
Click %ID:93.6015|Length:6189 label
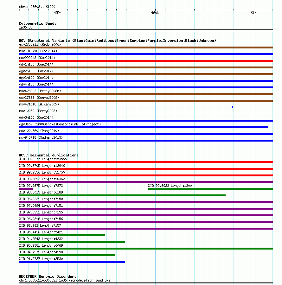point(41,192)
